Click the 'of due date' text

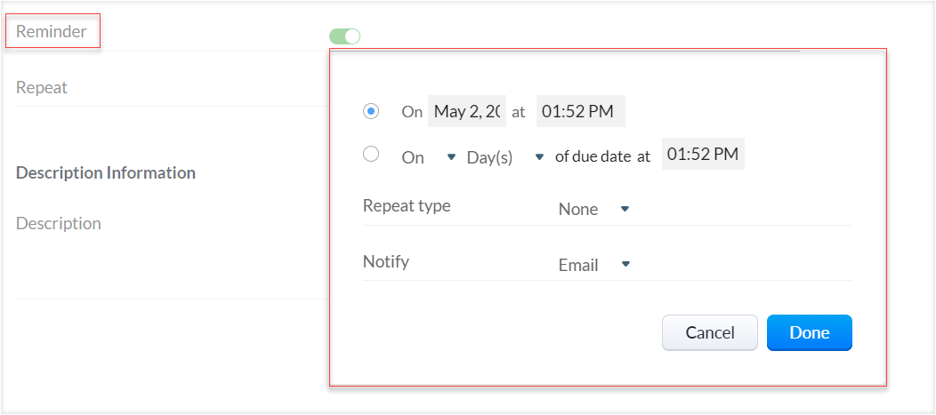click(593, 156)
